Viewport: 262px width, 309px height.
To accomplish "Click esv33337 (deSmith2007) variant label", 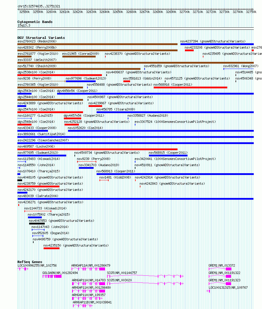I will [37, 60].
